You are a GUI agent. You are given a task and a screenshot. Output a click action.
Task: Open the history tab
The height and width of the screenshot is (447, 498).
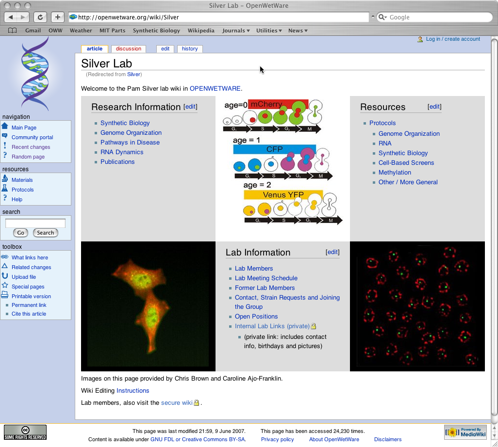(190, 48)
